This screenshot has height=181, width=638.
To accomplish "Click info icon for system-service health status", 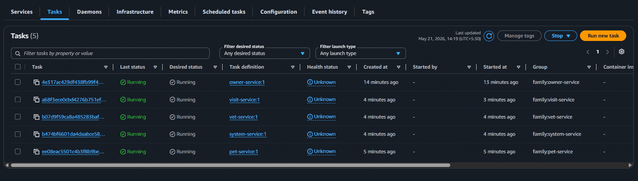I will click(310, 134).
